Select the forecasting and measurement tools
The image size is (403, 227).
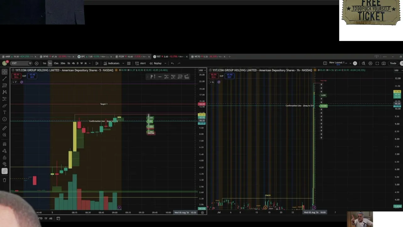[4, 99]
